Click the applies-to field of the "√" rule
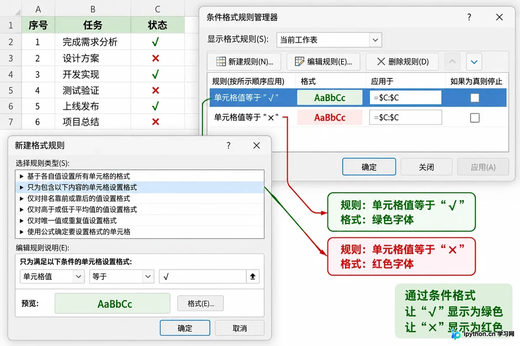The height and width of the screenshot is (346, 520). (x=406, y=98)
